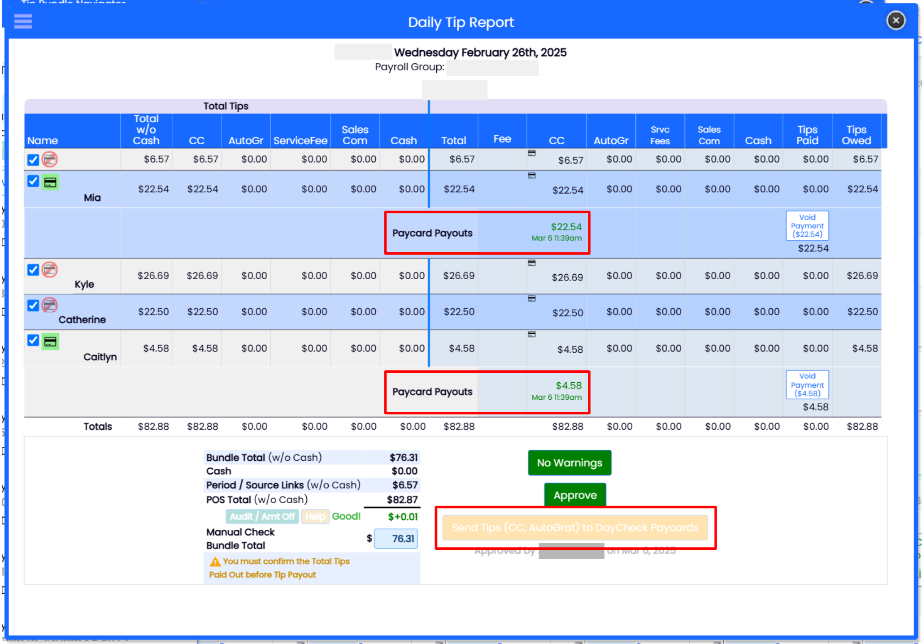Screen dimensions: 922x644
Task: Uncheck Catherine's row checkbox
Action: (x=33, y=306)
